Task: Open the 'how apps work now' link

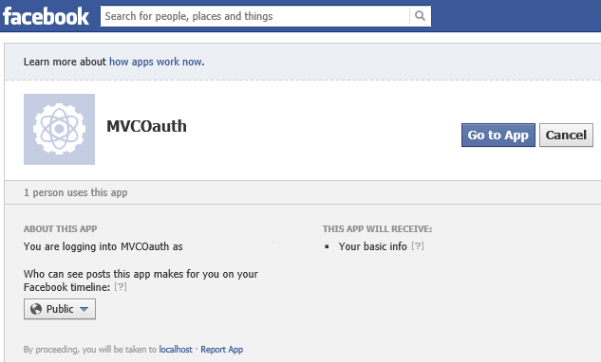Action: click(156, 62)
